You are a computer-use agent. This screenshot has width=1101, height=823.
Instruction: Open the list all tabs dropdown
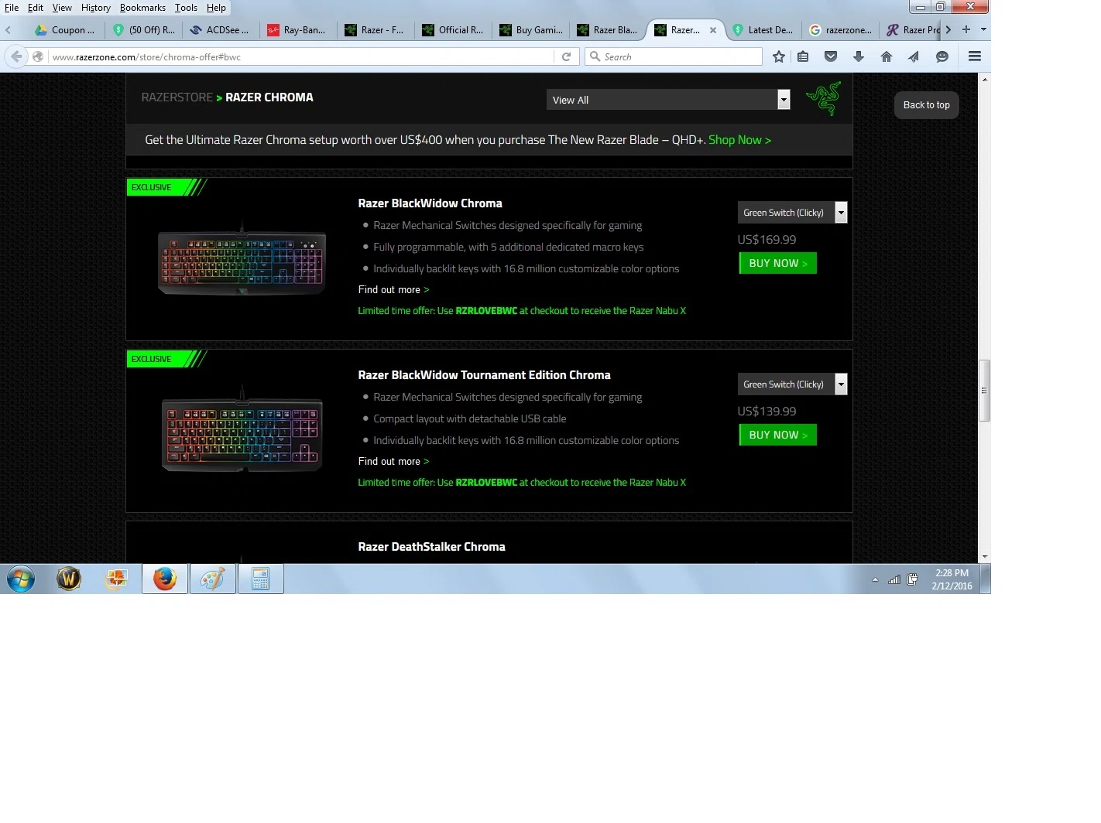pyautogui.click(x=983, y=29)
